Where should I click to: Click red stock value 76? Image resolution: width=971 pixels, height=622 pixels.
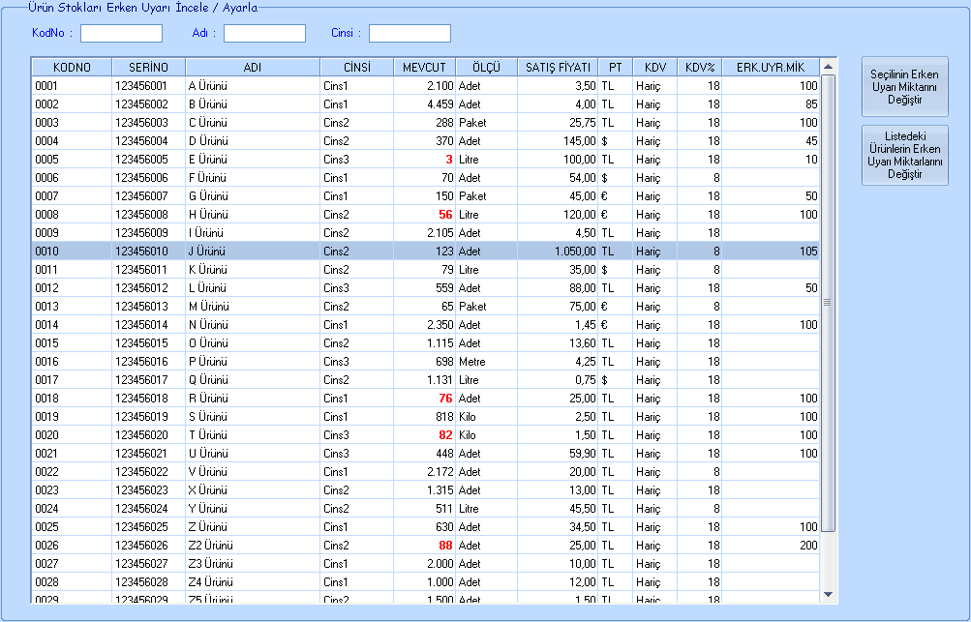tap(446, 399)
